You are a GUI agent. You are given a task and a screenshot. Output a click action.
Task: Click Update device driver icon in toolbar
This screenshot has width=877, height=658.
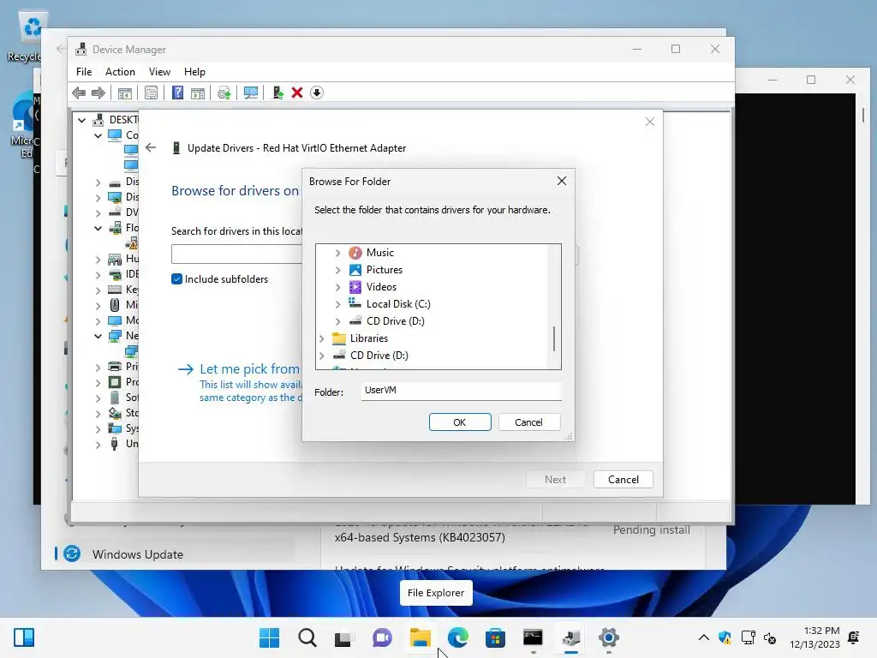pos(277,93)
